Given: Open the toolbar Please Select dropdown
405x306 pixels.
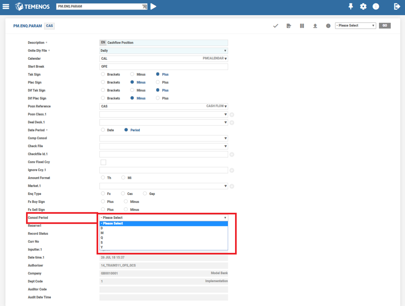Looking at the screenshot, I should point(355,26).
